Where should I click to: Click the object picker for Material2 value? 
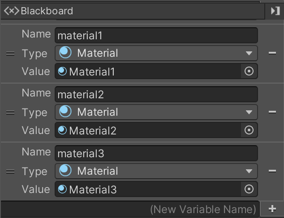point(250,130)
